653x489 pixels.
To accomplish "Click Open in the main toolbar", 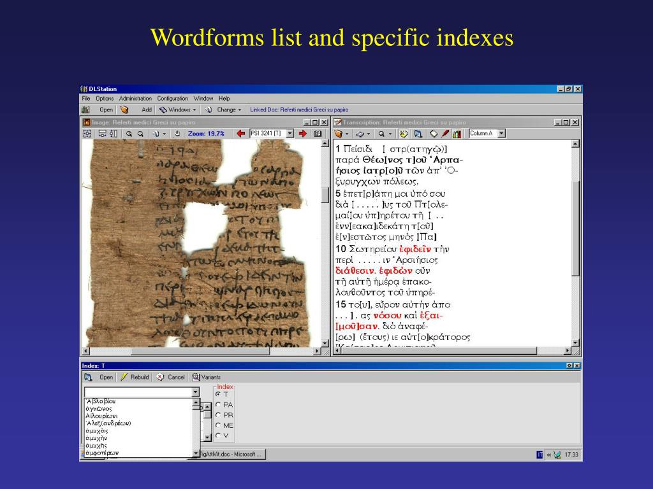I will tap(106, 110).
